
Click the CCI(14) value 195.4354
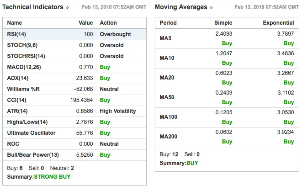[x=81, y=100]
